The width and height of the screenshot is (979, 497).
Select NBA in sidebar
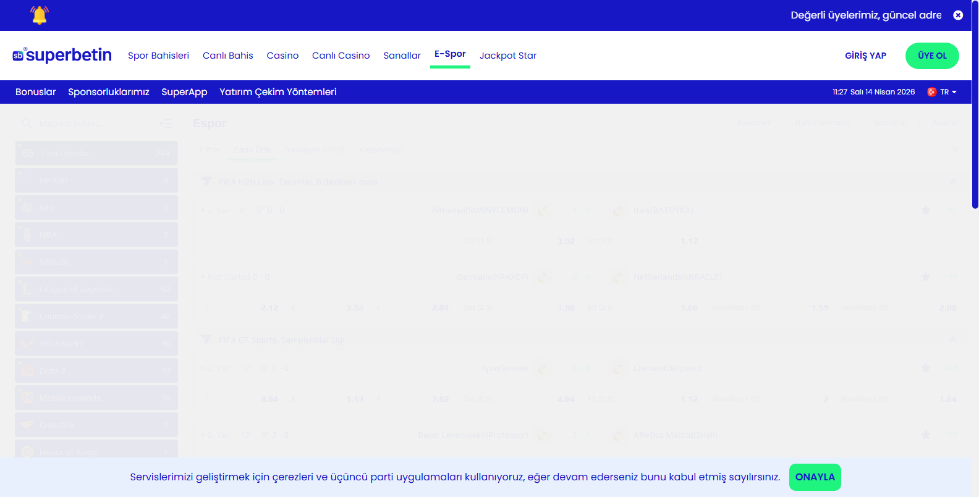96,235
